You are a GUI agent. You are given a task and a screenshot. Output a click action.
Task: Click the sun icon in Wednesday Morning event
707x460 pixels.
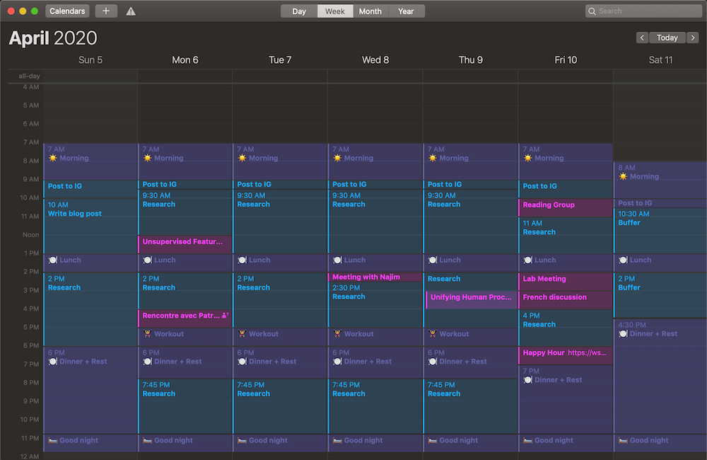(x=338, y=158)
